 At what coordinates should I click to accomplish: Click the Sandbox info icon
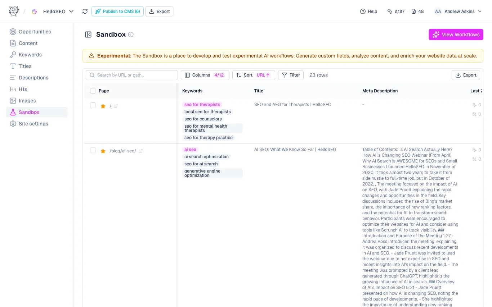131,35
